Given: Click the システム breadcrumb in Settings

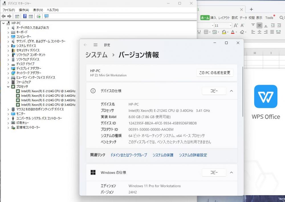Looking at the screenshot, I should pyautogui.click(x=96, y=55).
